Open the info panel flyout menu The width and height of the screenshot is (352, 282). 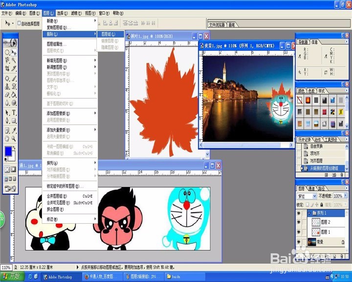(347, 42)
